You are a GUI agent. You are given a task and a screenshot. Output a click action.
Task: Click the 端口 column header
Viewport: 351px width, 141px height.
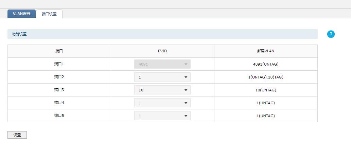click(x=59, y=51)
